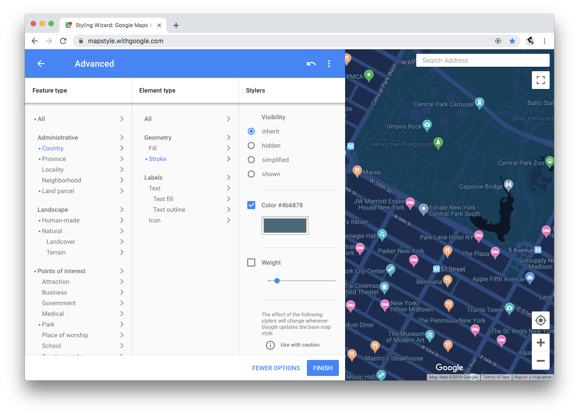Select Attraction feature type
The width and height of the screenshot is (579, 416).
[56, 282]
